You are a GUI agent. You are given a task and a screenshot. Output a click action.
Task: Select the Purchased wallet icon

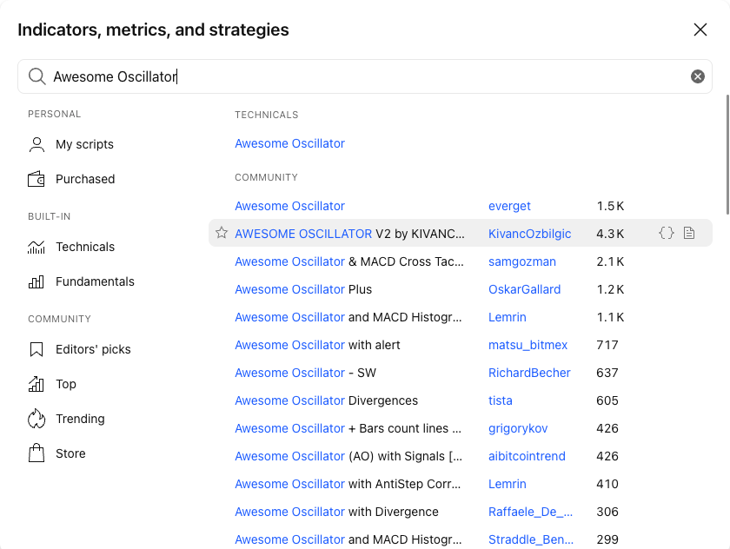[36, 179]
